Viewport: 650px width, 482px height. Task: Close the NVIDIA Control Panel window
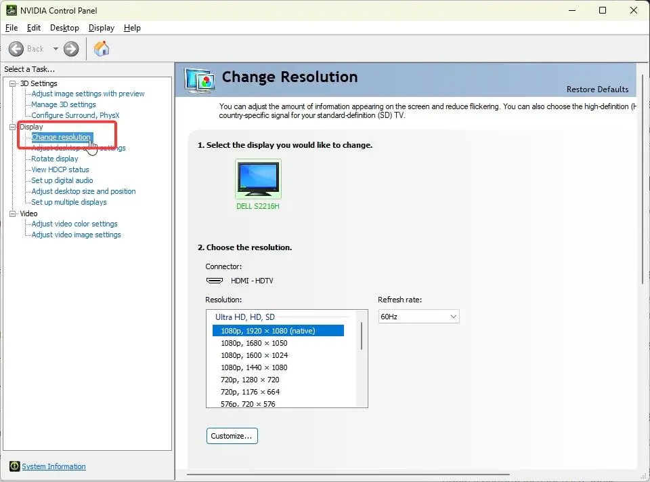click(634, 10)
